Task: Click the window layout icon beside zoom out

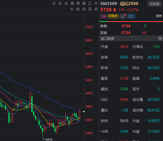Action: pos(90,9)
